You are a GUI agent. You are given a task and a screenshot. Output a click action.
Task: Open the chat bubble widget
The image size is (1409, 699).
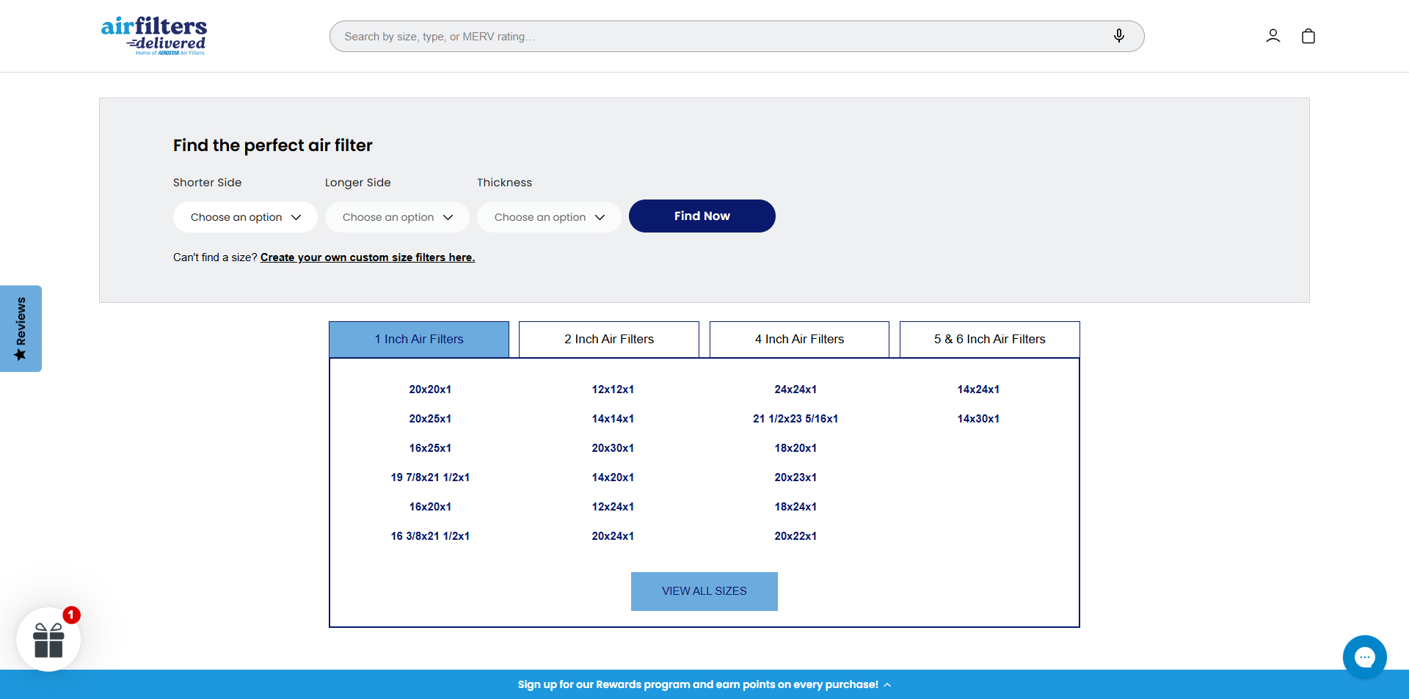click(1364, 657)
